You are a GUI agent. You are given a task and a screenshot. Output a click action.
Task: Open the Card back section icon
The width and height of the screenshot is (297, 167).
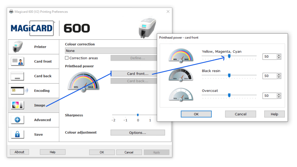(x=18, y=76)
